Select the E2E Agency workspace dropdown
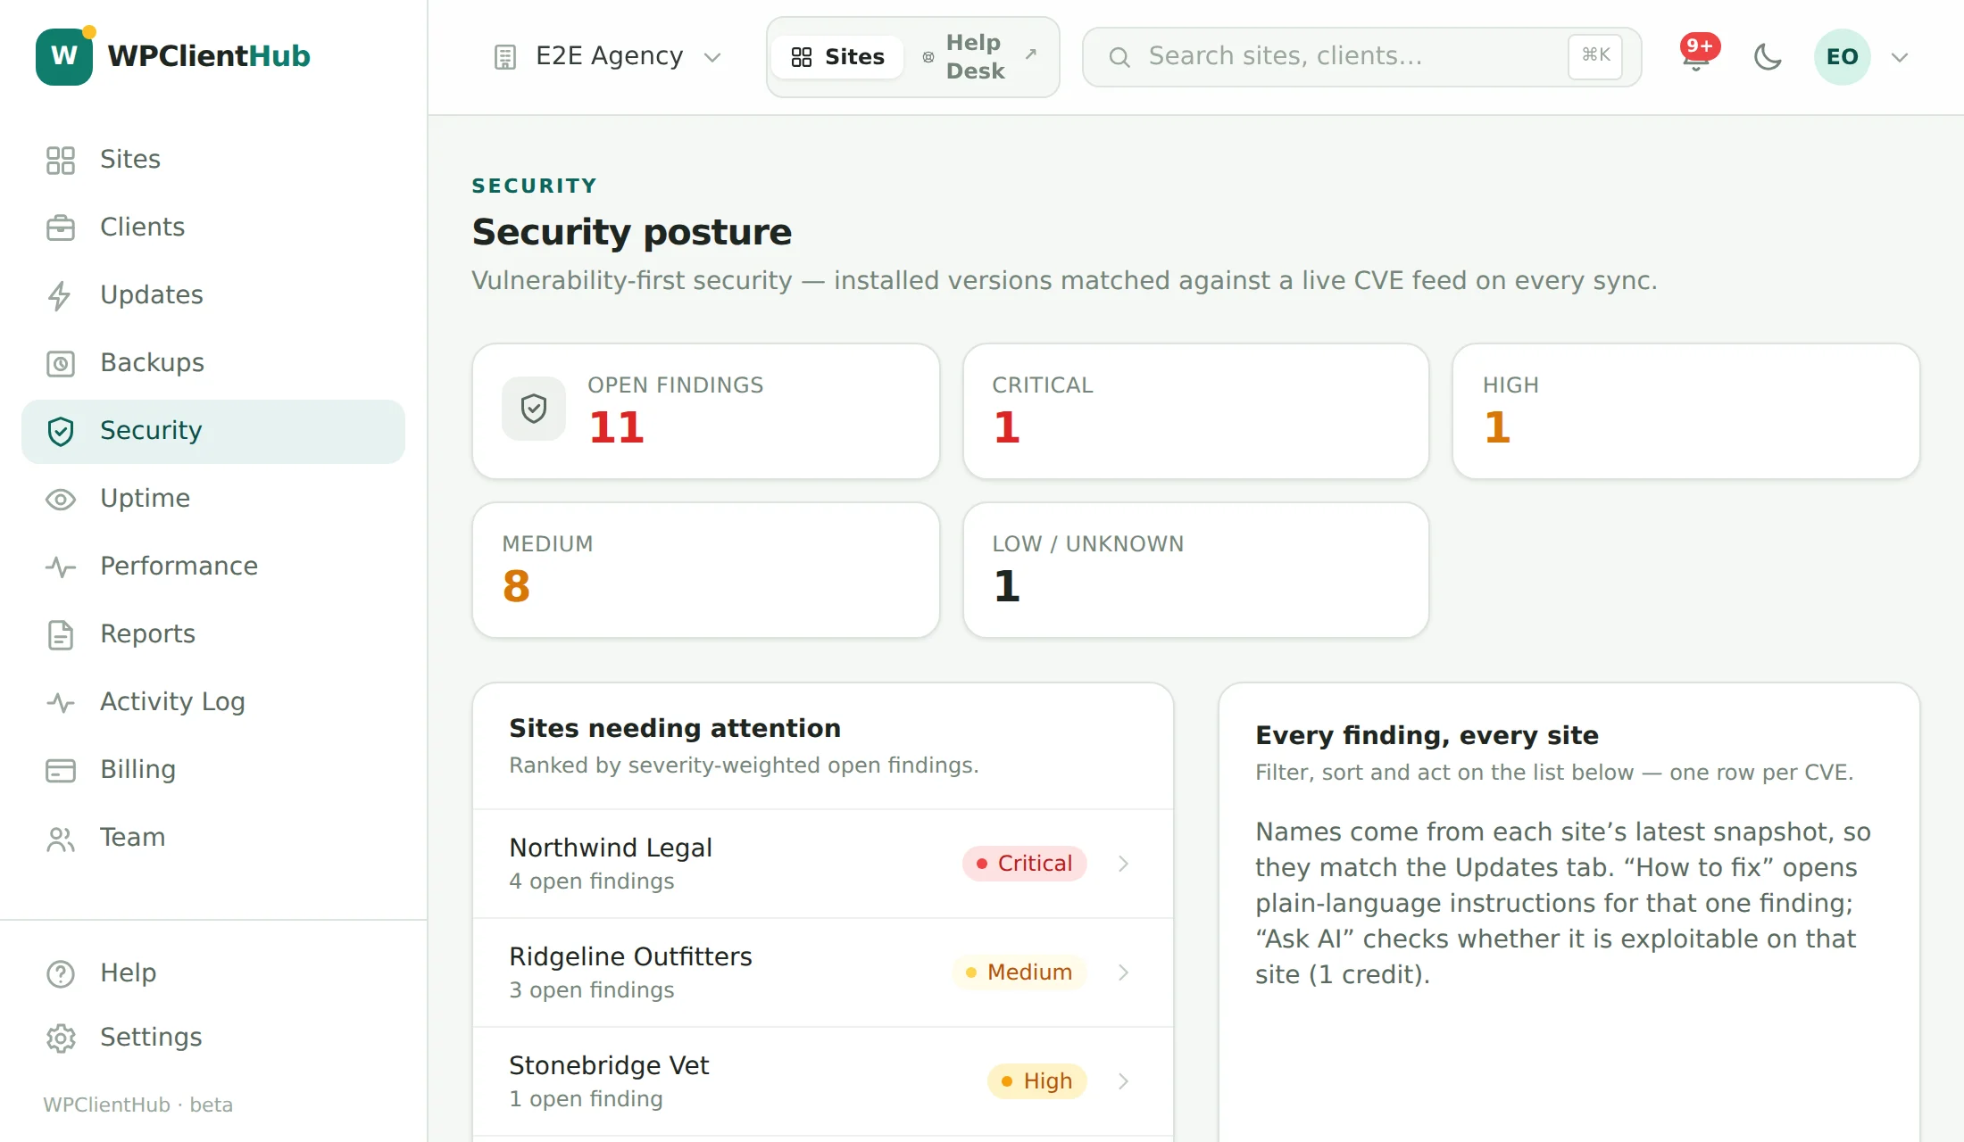The image size is (1964, 1142). point(607,57)
